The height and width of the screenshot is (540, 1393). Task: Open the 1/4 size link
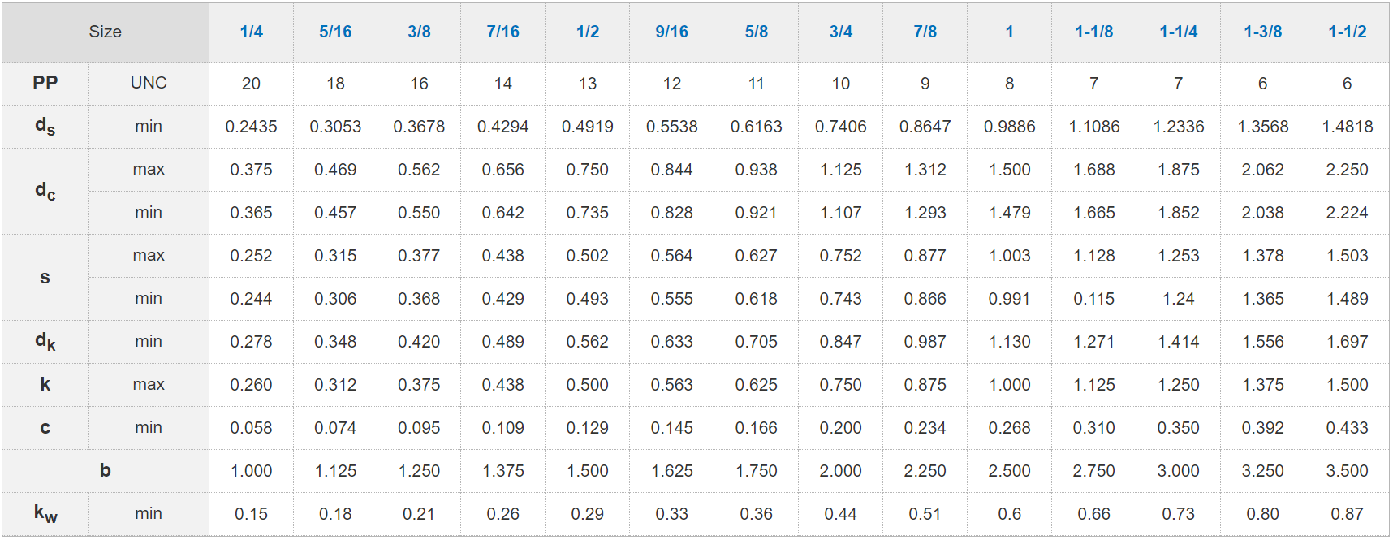point(251,32)
